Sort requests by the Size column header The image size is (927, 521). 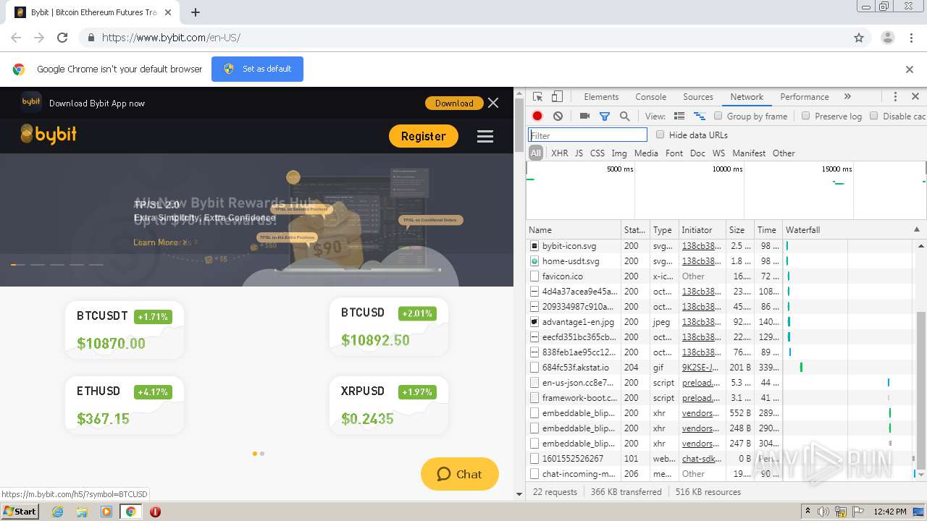pos(739,229)
